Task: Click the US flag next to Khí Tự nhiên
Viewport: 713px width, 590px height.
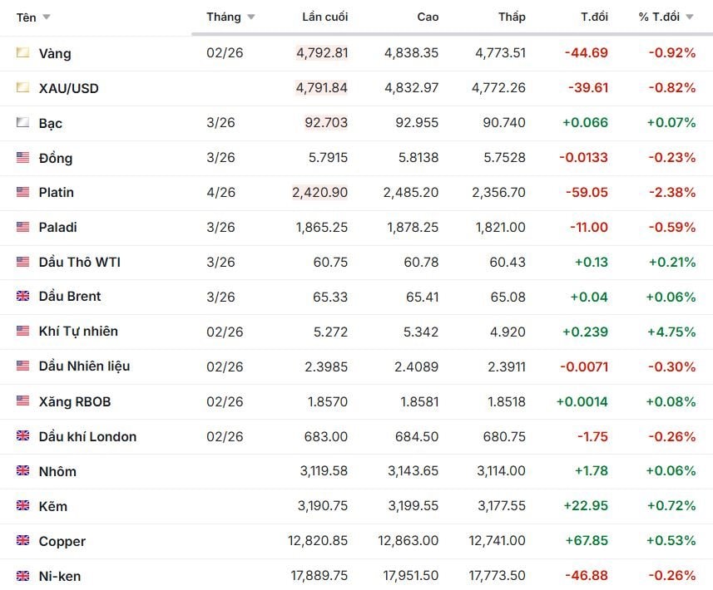Action: [x=22, y=331]
